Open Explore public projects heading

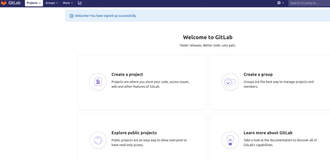[x=134, y=133]
